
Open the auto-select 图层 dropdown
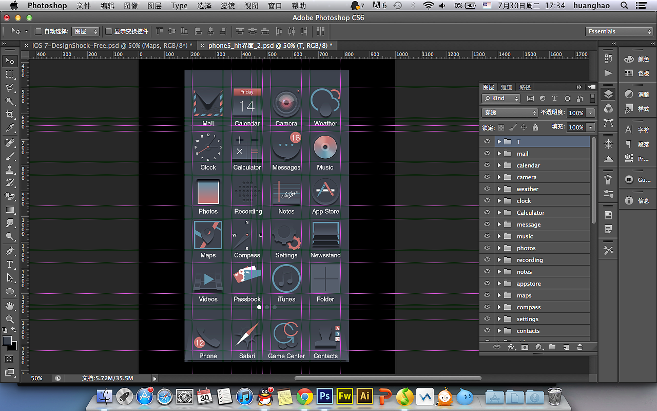click(85, 31)
